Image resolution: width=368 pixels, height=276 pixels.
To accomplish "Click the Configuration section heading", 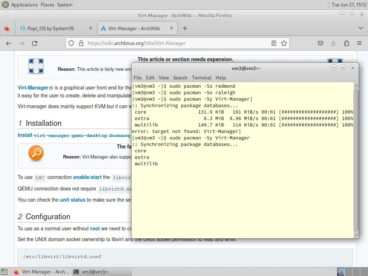I will click(x=48, y=217).
